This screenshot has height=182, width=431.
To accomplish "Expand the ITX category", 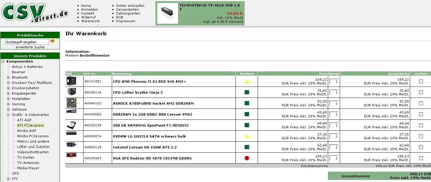I will pyautogui.click(x=8, y=179).
